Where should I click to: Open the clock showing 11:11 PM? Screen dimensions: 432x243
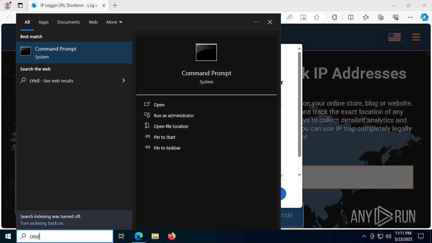[403, 236]
